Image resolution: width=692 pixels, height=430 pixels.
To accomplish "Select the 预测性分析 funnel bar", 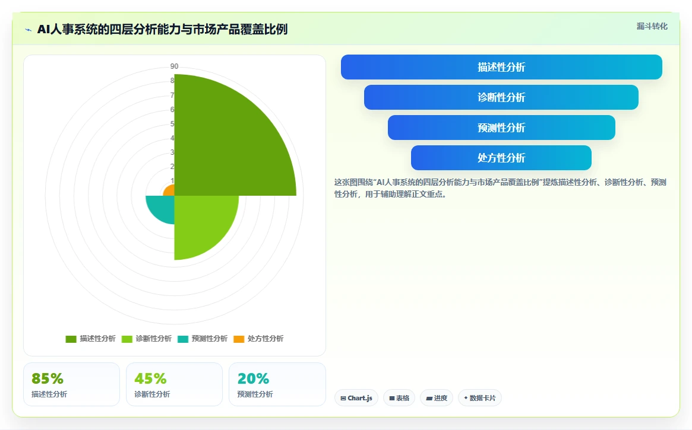I will [501, 128].
